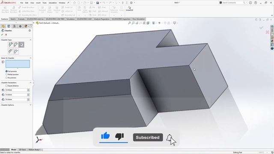Expand the Part3 flyout feature tree arrow
Image resolution: width=274 pixels, height=154 pixels.
click(34, 23)
